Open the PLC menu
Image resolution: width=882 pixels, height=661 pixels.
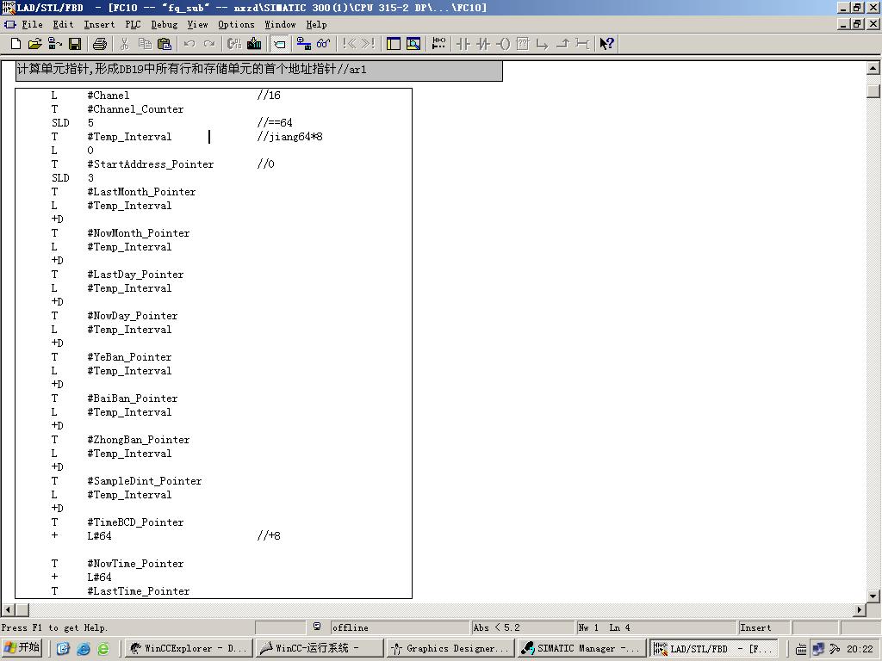point(133,24)
